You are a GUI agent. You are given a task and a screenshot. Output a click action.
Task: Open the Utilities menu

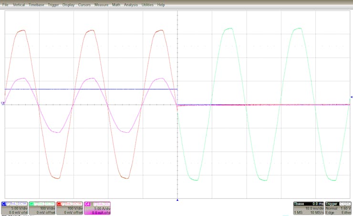click(x=147, y=5)
